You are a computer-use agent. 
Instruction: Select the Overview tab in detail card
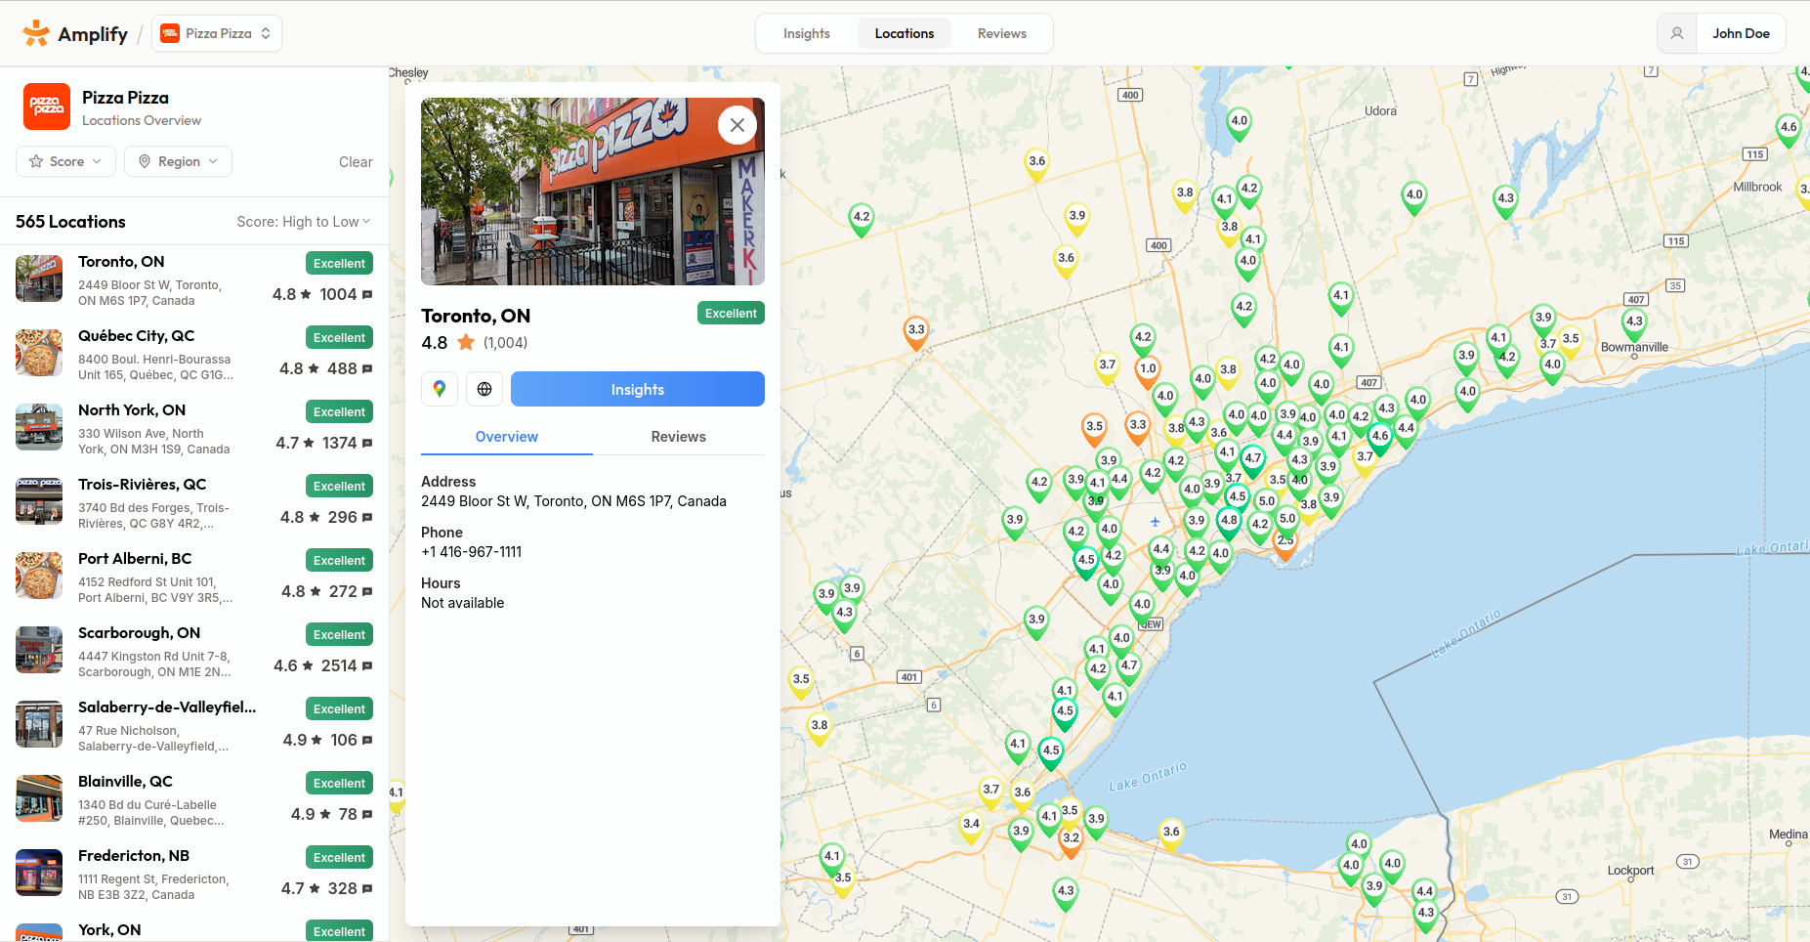pos(507,437)
